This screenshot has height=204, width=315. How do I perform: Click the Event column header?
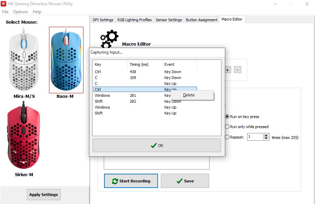click(180, 64)
